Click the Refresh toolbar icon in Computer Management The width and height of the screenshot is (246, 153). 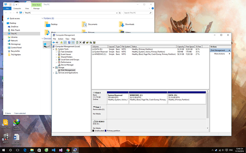(77, 43)
